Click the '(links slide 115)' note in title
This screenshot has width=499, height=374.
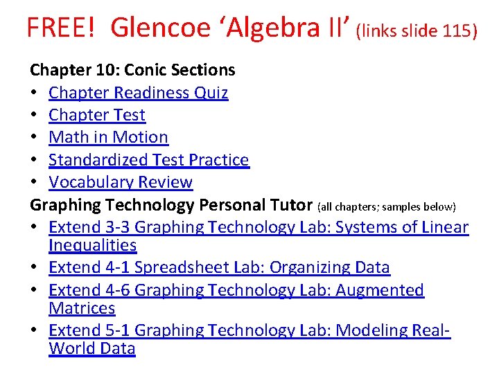click(x=417, y=31)
